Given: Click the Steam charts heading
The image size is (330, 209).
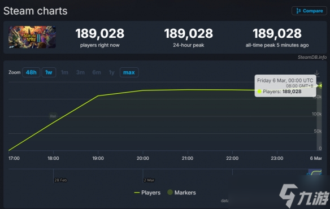Looking at the screenshot, I should click(x=36, y=11).
